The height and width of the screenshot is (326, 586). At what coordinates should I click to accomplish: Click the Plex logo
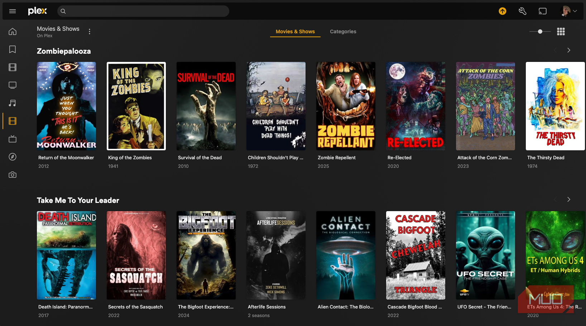pyautogui.click(x=37, y=11)
